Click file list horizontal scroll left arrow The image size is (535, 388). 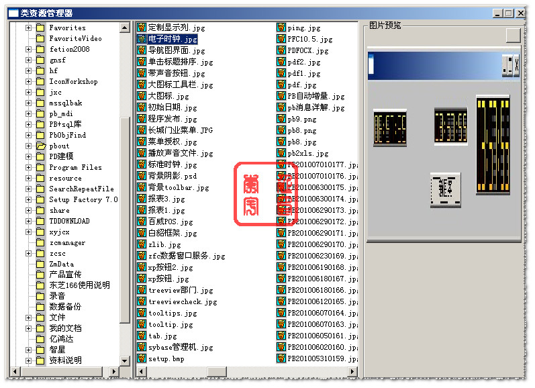click(142, 371)
